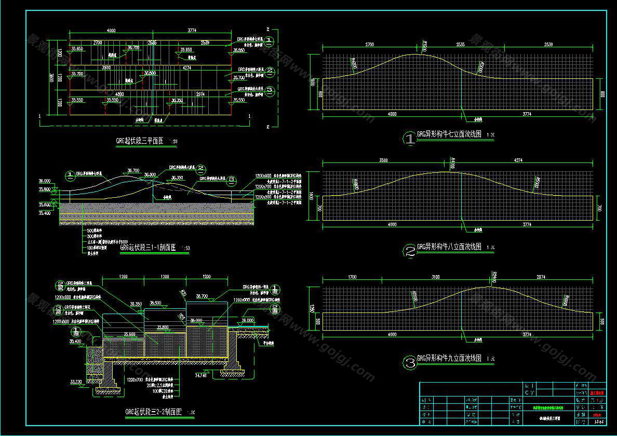Viewport: 617px width, 436px height.
Task: Select the 38.700 elevation mark in 2-2 section
Action: 202,296
